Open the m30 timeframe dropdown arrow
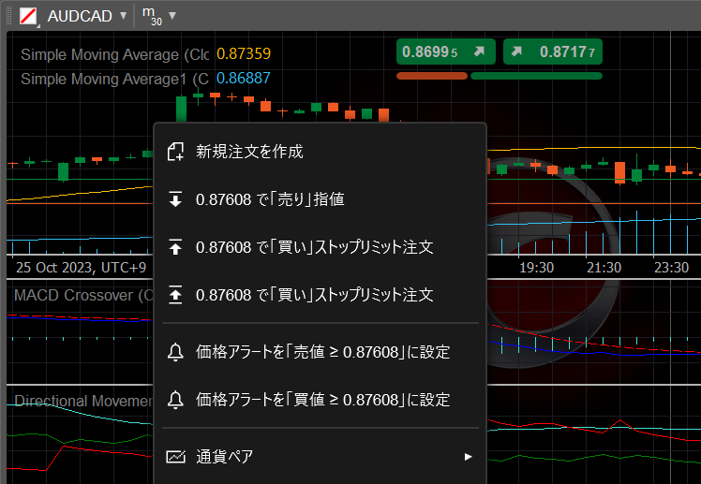The image size is (701, 484). pos(172,16)
